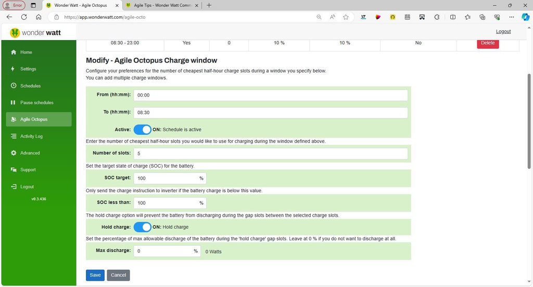Screen dimensions: 533x287
Task: Click the browser refresh button
Action: pos(24,17)
